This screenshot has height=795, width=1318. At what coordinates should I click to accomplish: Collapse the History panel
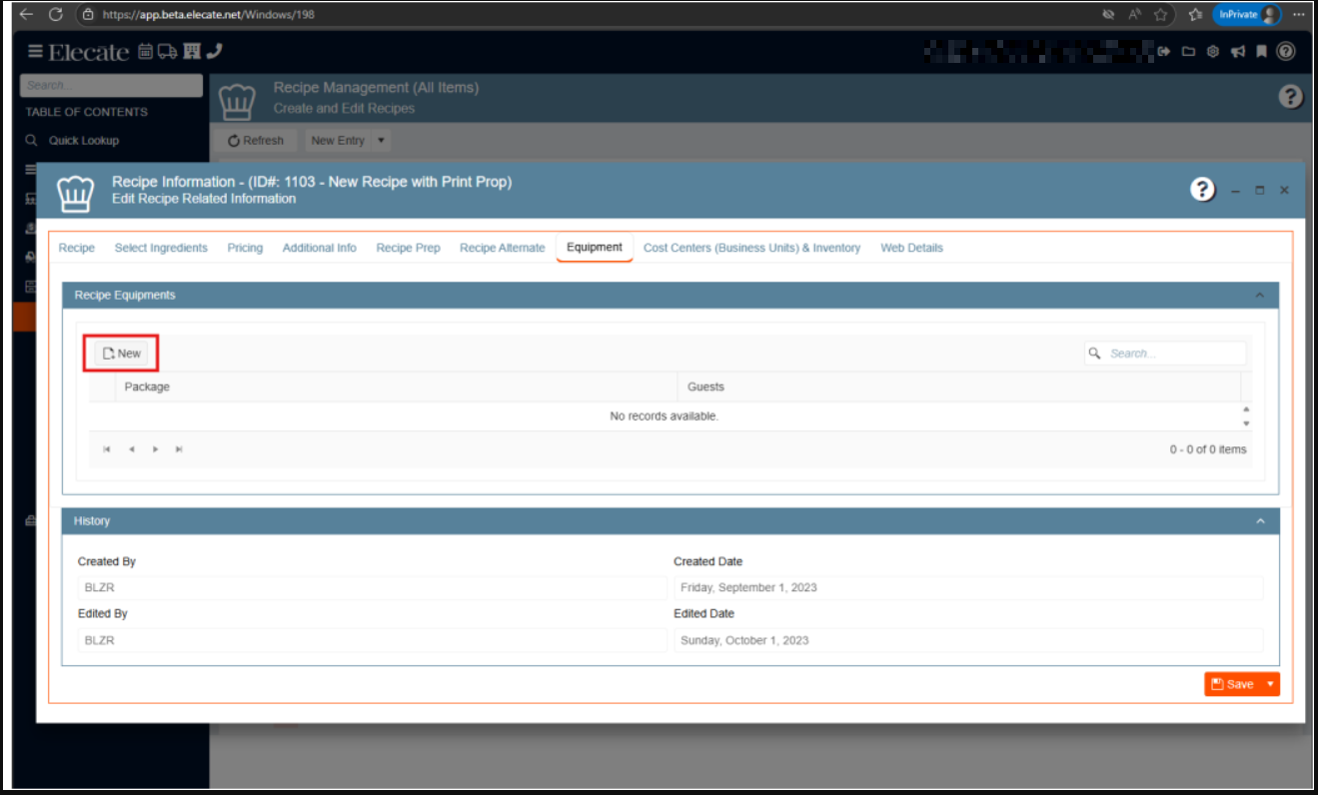click(1259, 521)
